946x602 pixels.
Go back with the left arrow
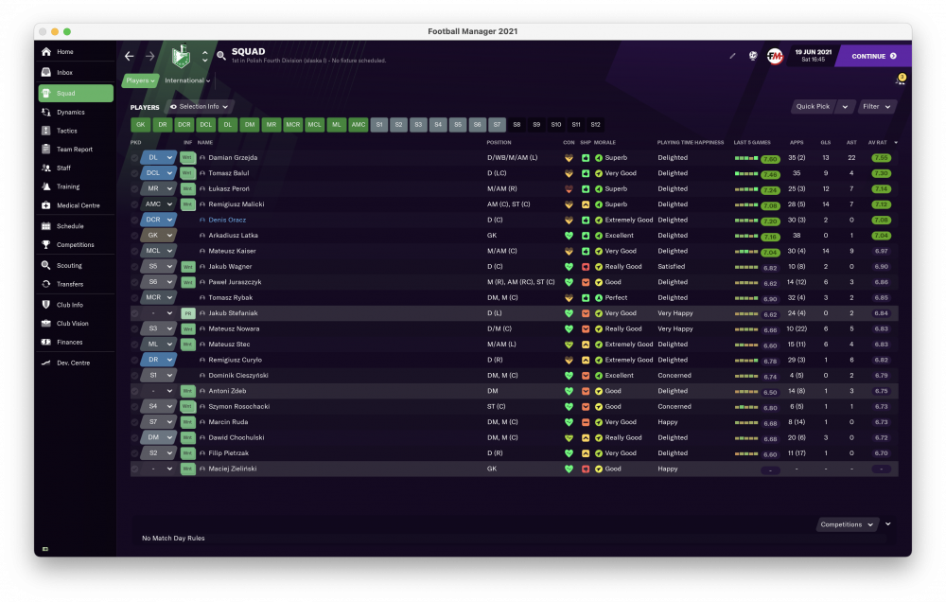pos(130,57)
